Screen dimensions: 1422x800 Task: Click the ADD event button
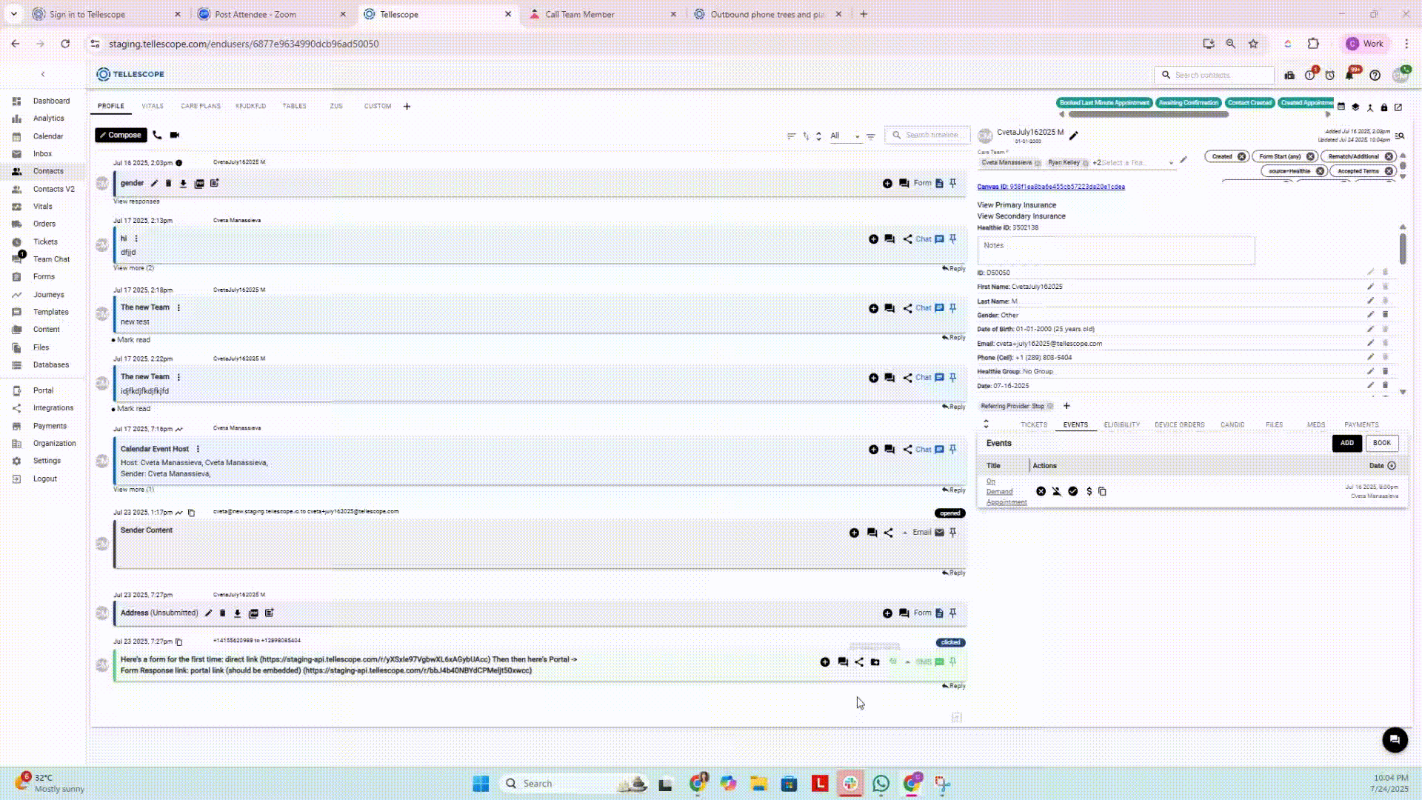1346,443
